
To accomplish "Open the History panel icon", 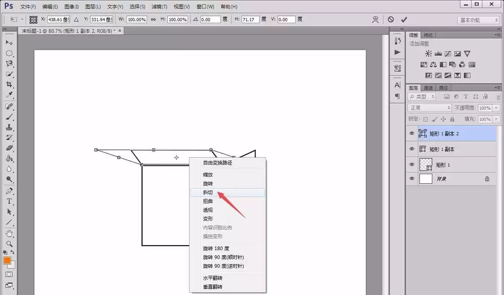I will 398,41.
